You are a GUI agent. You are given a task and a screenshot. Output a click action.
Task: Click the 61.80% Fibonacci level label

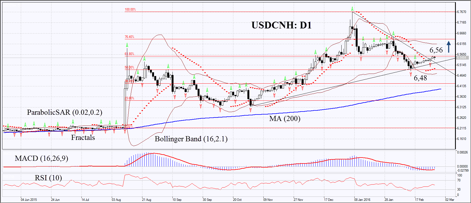pos(129,54)
